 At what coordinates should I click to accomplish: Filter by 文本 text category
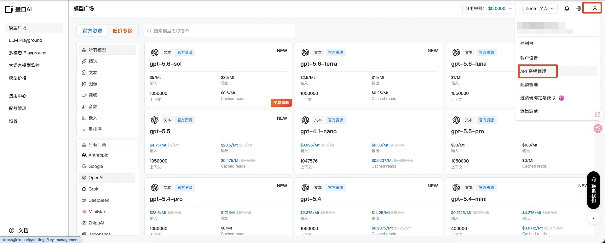tap(108, 73)
